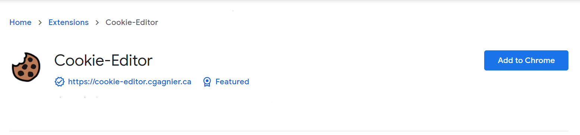Click the chevron right after Home breadcrumb
Viewport: 580px width, 135px height.
click(40, 22)
